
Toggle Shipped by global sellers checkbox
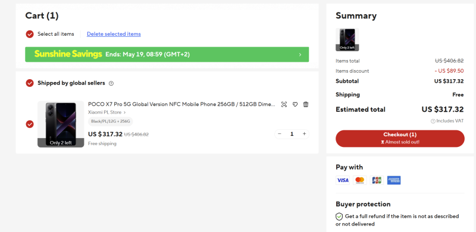click(29, 83)
